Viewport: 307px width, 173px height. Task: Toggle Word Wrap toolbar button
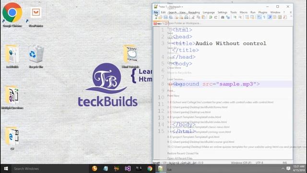pyautogui.click(x=259, y=17)
